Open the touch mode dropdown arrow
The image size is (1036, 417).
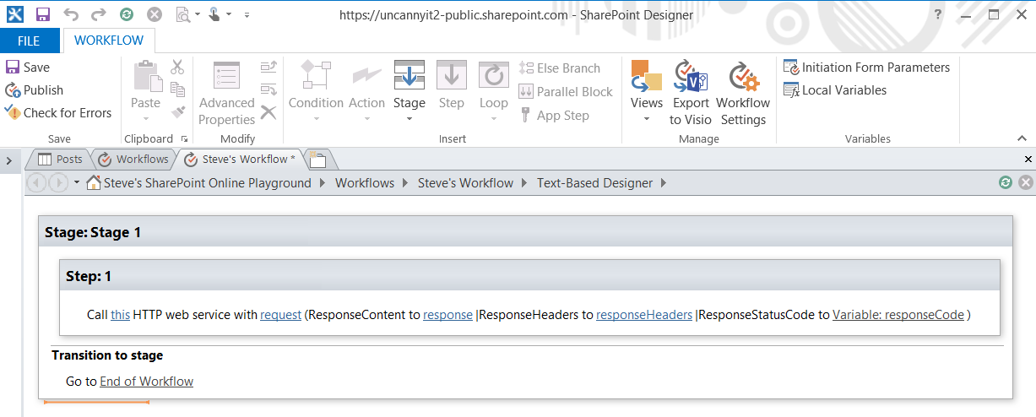pos(230,15)
